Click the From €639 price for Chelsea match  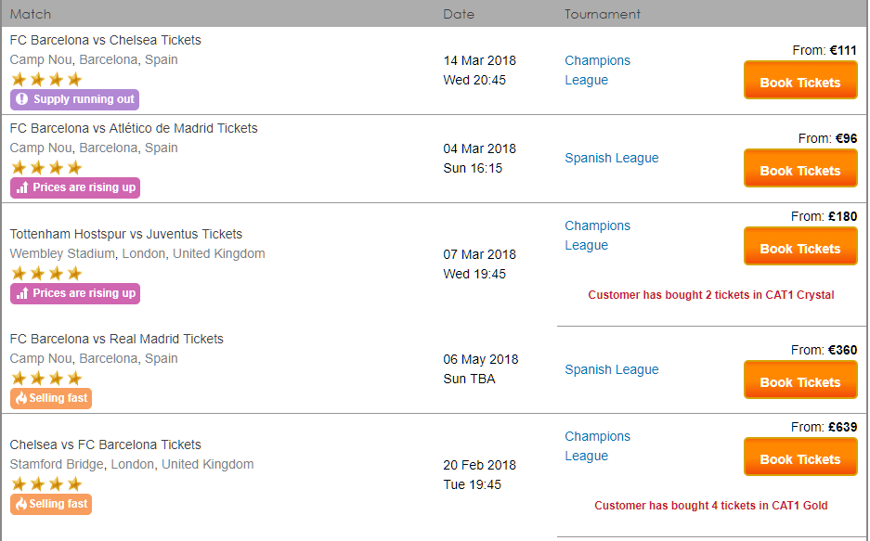click(825, 427)
